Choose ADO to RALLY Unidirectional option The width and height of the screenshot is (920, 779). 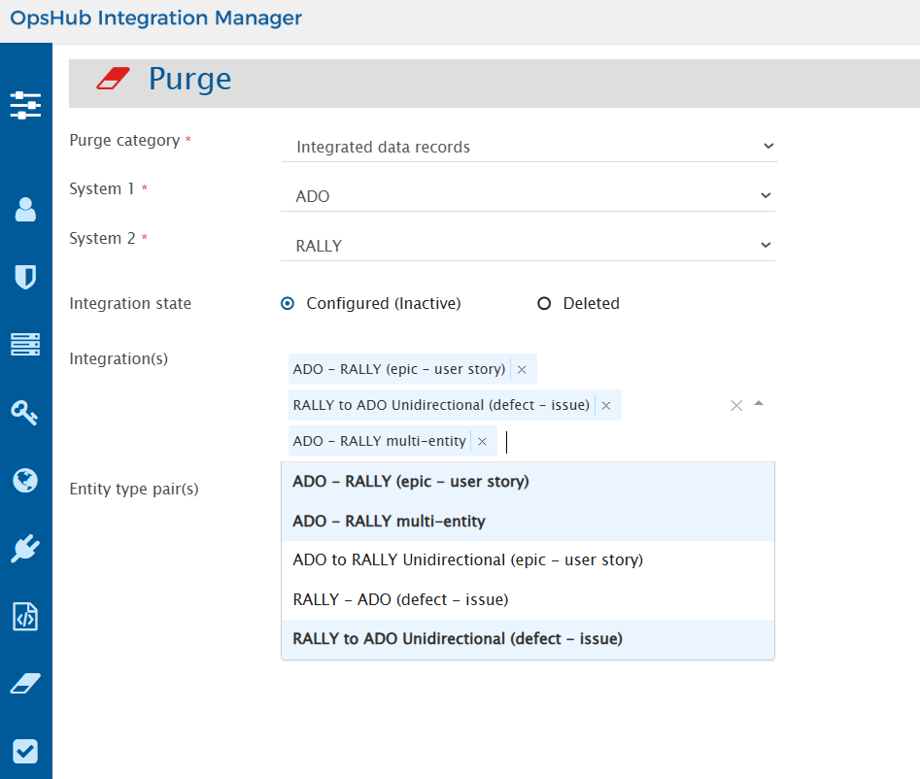click(467, 560)
